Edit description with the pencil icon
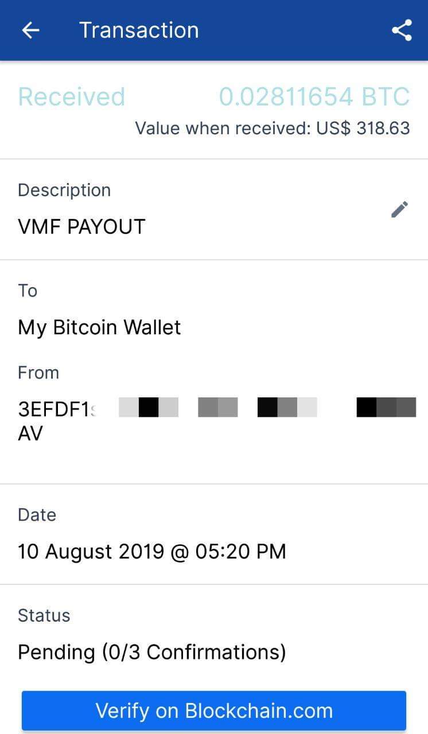428x734 pixels. pyautogui.click(x=399, y=209)
